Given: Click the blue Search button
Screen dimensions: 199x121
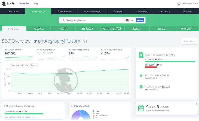Looking at the screenshot, I should [x=140, y=20].
